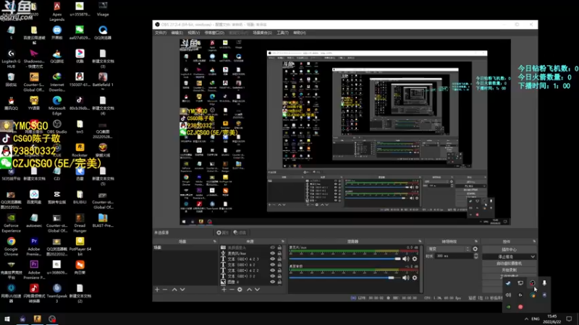The height and width of the screenshot is (325, 579).
Task: Open the 视图(V) menu in OBS
Action: 193,32
